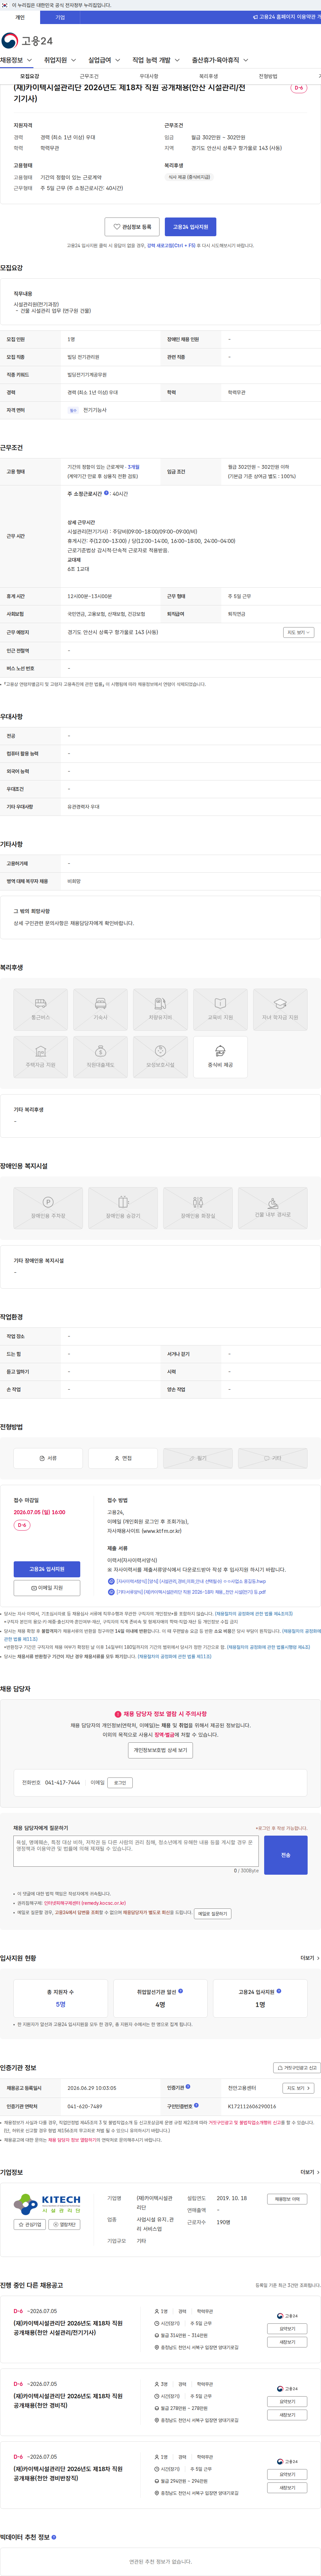
Task: Click the 면접 selection step box
Action: click(123, 1458)
